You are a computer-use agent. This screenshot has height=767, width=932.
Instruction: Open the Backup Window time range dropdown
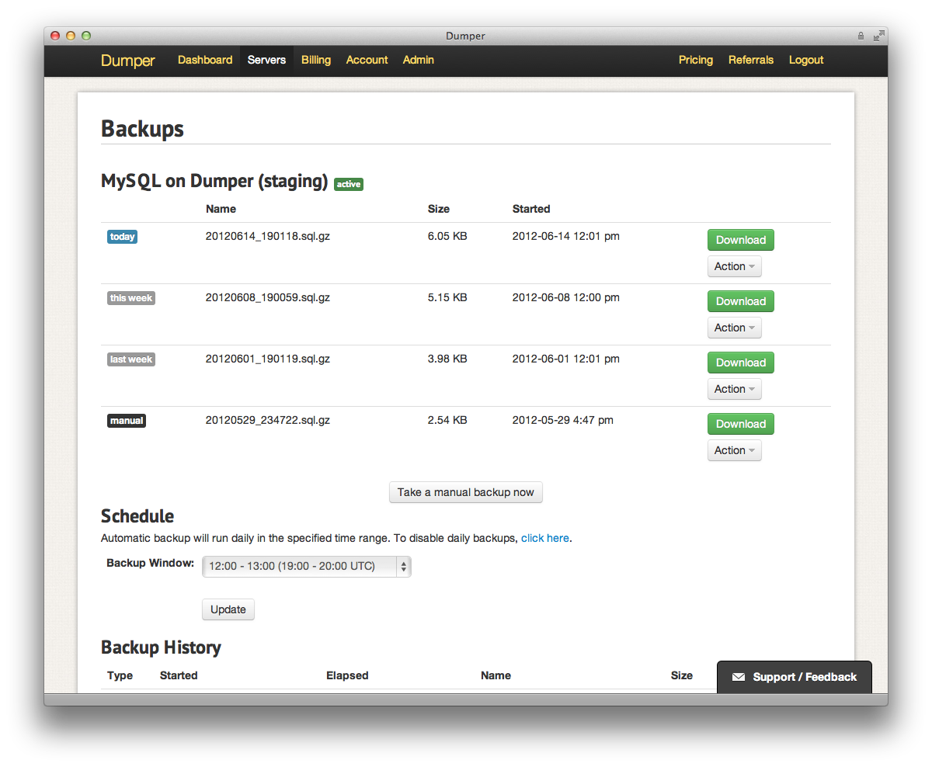tap(307, 567)
